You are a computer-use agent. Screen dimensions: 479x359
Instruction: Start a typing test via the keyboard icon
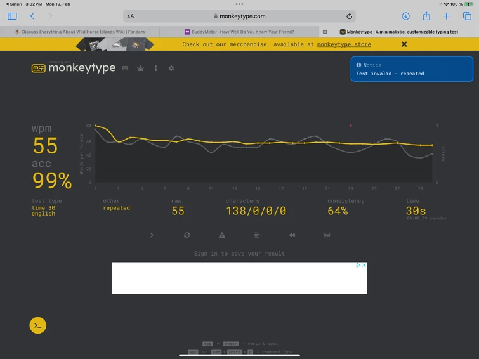125,68
